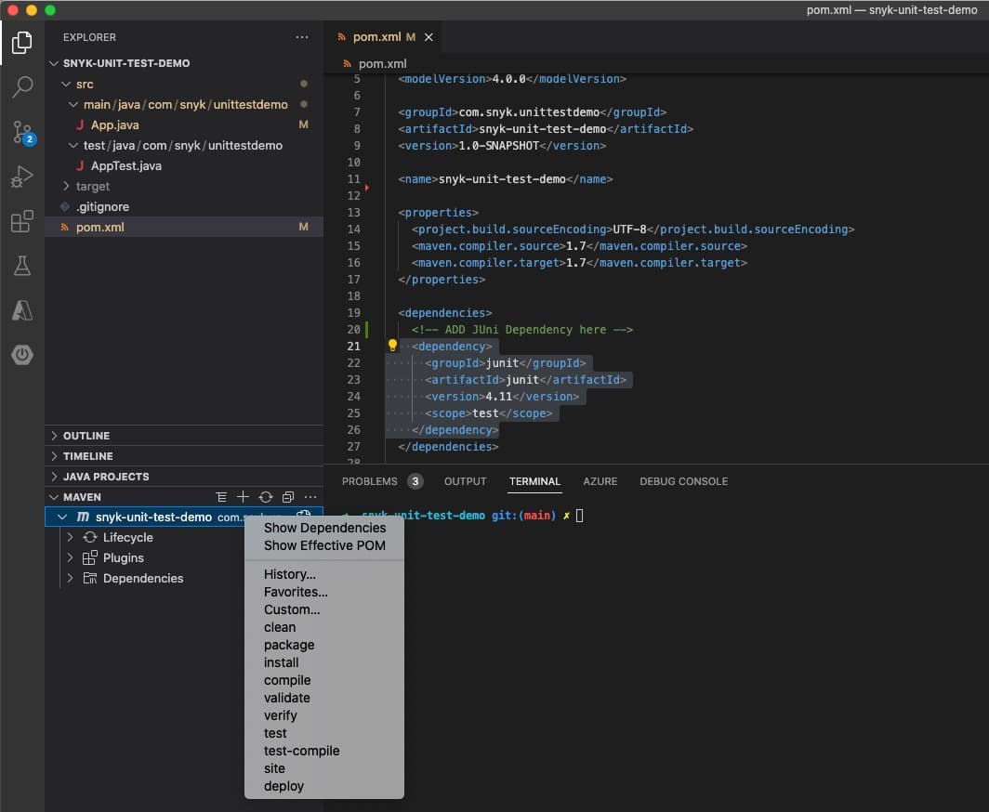Select 'Show Effective POM' from context menu

(323, 545)
